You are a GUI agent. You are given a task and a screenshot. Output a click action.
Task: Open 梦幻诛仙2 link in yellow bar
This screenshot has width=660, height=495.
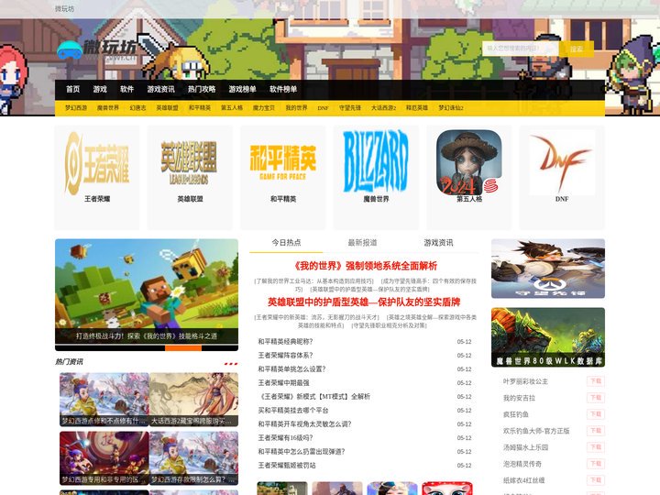tap(451, 108)
